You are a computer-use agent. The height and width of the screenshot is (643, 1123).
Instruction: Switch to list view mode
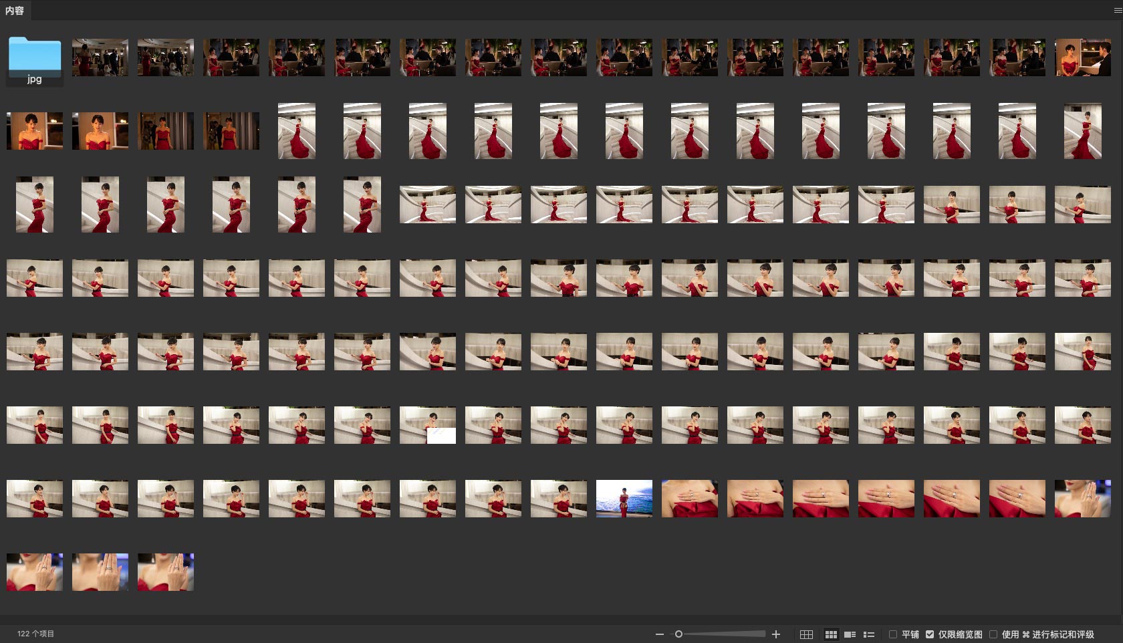click(869, 634)
